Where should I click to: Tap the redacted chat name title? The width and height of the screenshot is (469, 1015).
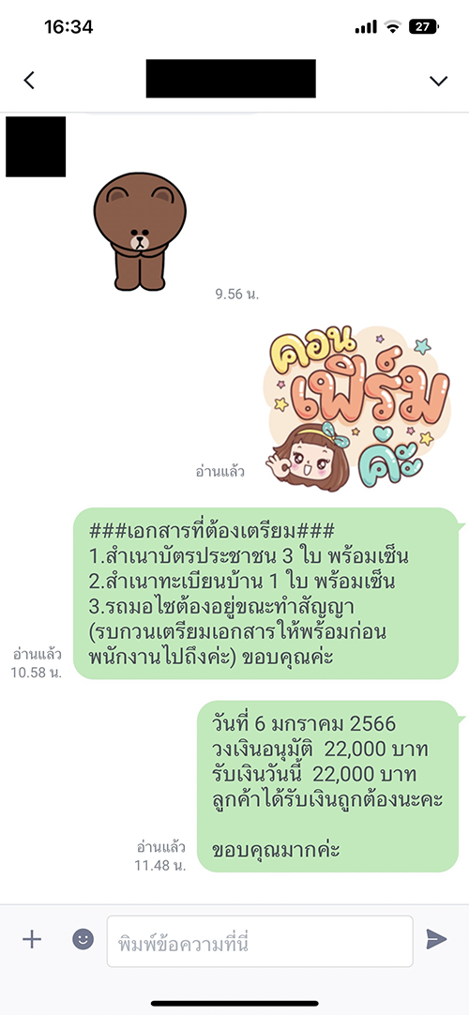pyautogui.click(x=231, y=78)
